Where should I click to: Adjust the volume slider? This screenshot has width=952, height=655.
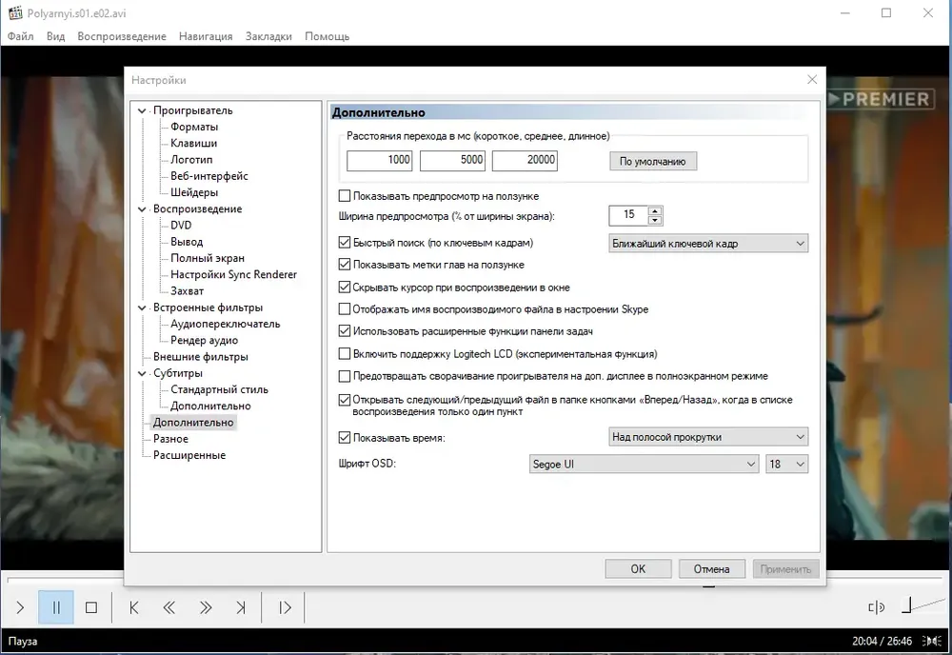click(922, 605)
